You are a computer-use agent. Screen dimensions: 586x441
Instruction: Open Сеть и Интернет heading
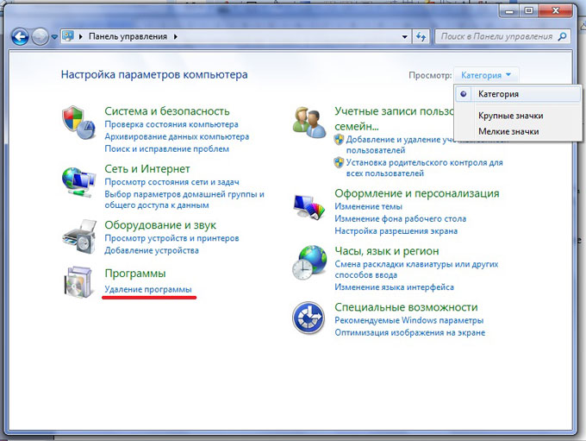point(147,169)
